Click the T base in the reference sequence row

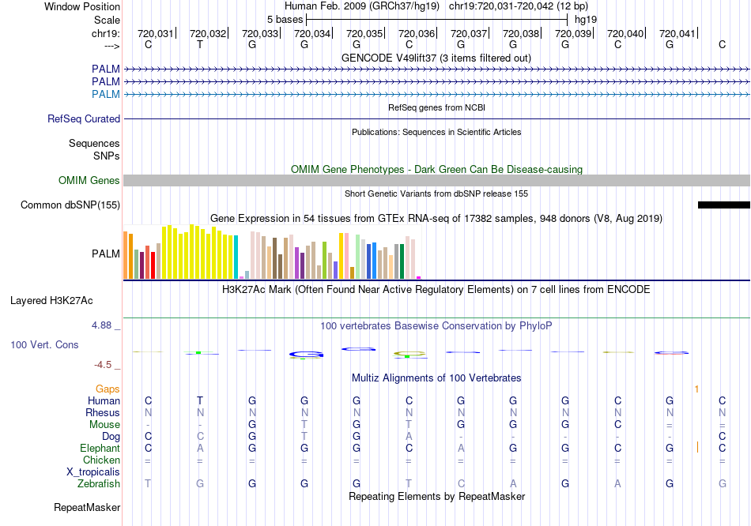(200, 44)
